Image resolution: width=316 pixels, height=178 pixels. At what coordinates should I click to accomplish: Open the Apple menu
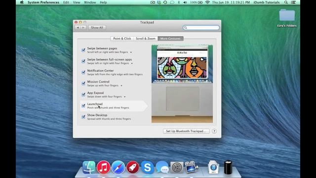click(x=22, y=2)
